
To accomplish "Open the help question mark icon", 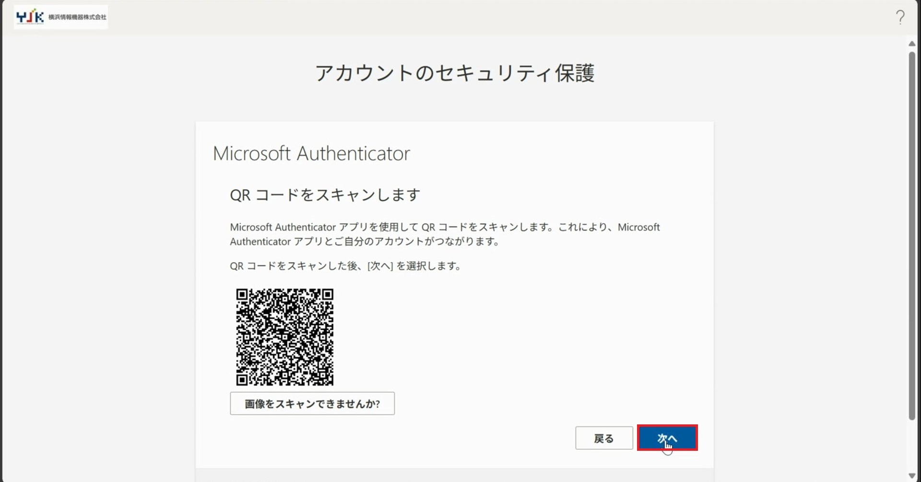I will [900, 17].
